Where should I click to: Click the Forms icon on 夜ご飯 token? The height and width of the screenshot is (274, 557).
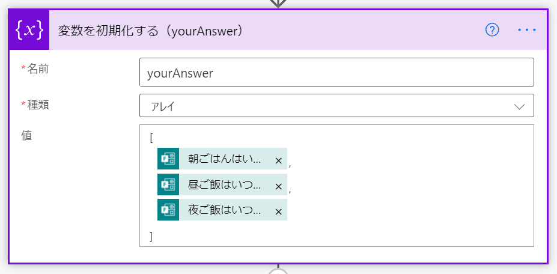coord(168,210)
